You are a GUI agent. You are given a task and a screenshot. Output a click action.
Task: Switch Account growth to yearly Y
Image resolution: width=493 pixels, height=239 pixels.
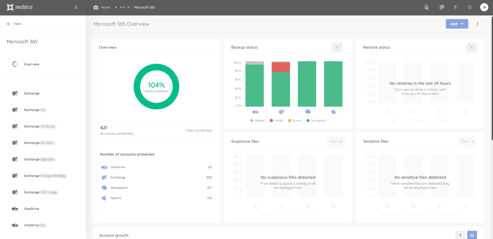click(x=460, y=235)
